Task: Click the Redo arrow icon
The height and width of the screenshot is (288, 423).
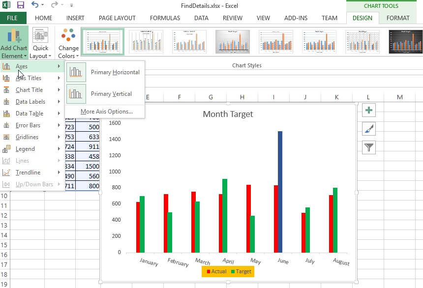Action: tap(55, 5)
